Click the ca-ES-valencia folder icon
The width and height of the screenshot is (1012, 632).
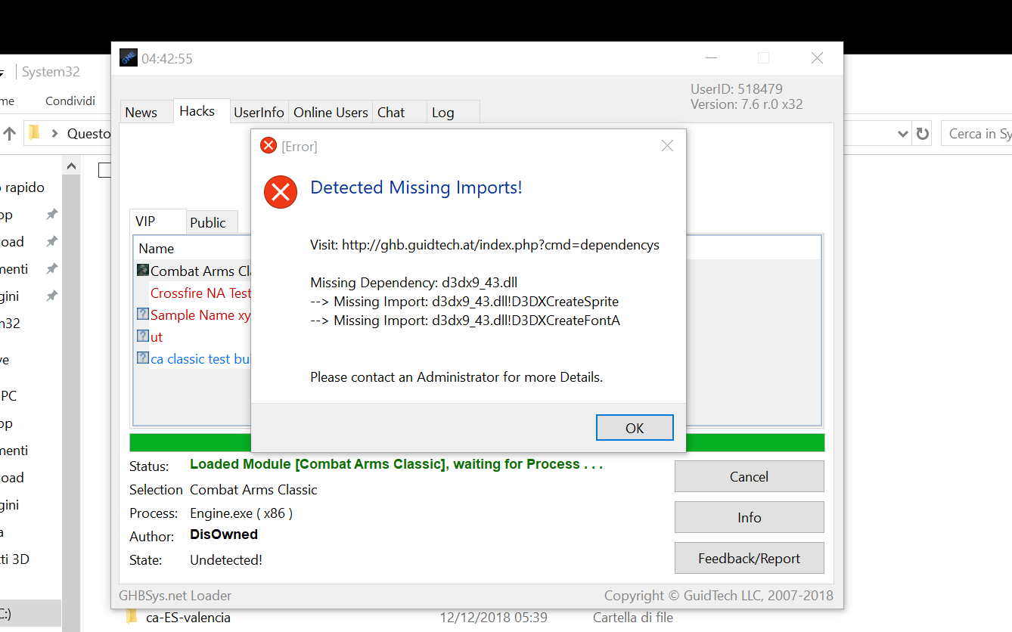(x=132, y=617)
